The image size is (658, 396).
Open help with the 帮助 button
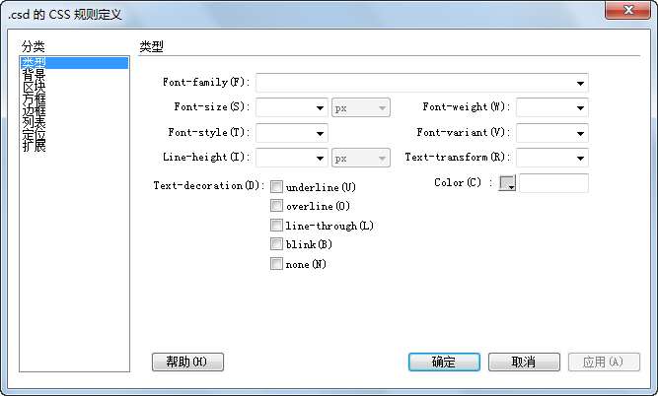coord(187,362)
